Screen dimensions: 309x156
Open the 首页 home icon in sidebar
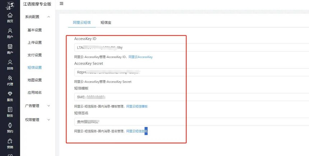[10, 17]
